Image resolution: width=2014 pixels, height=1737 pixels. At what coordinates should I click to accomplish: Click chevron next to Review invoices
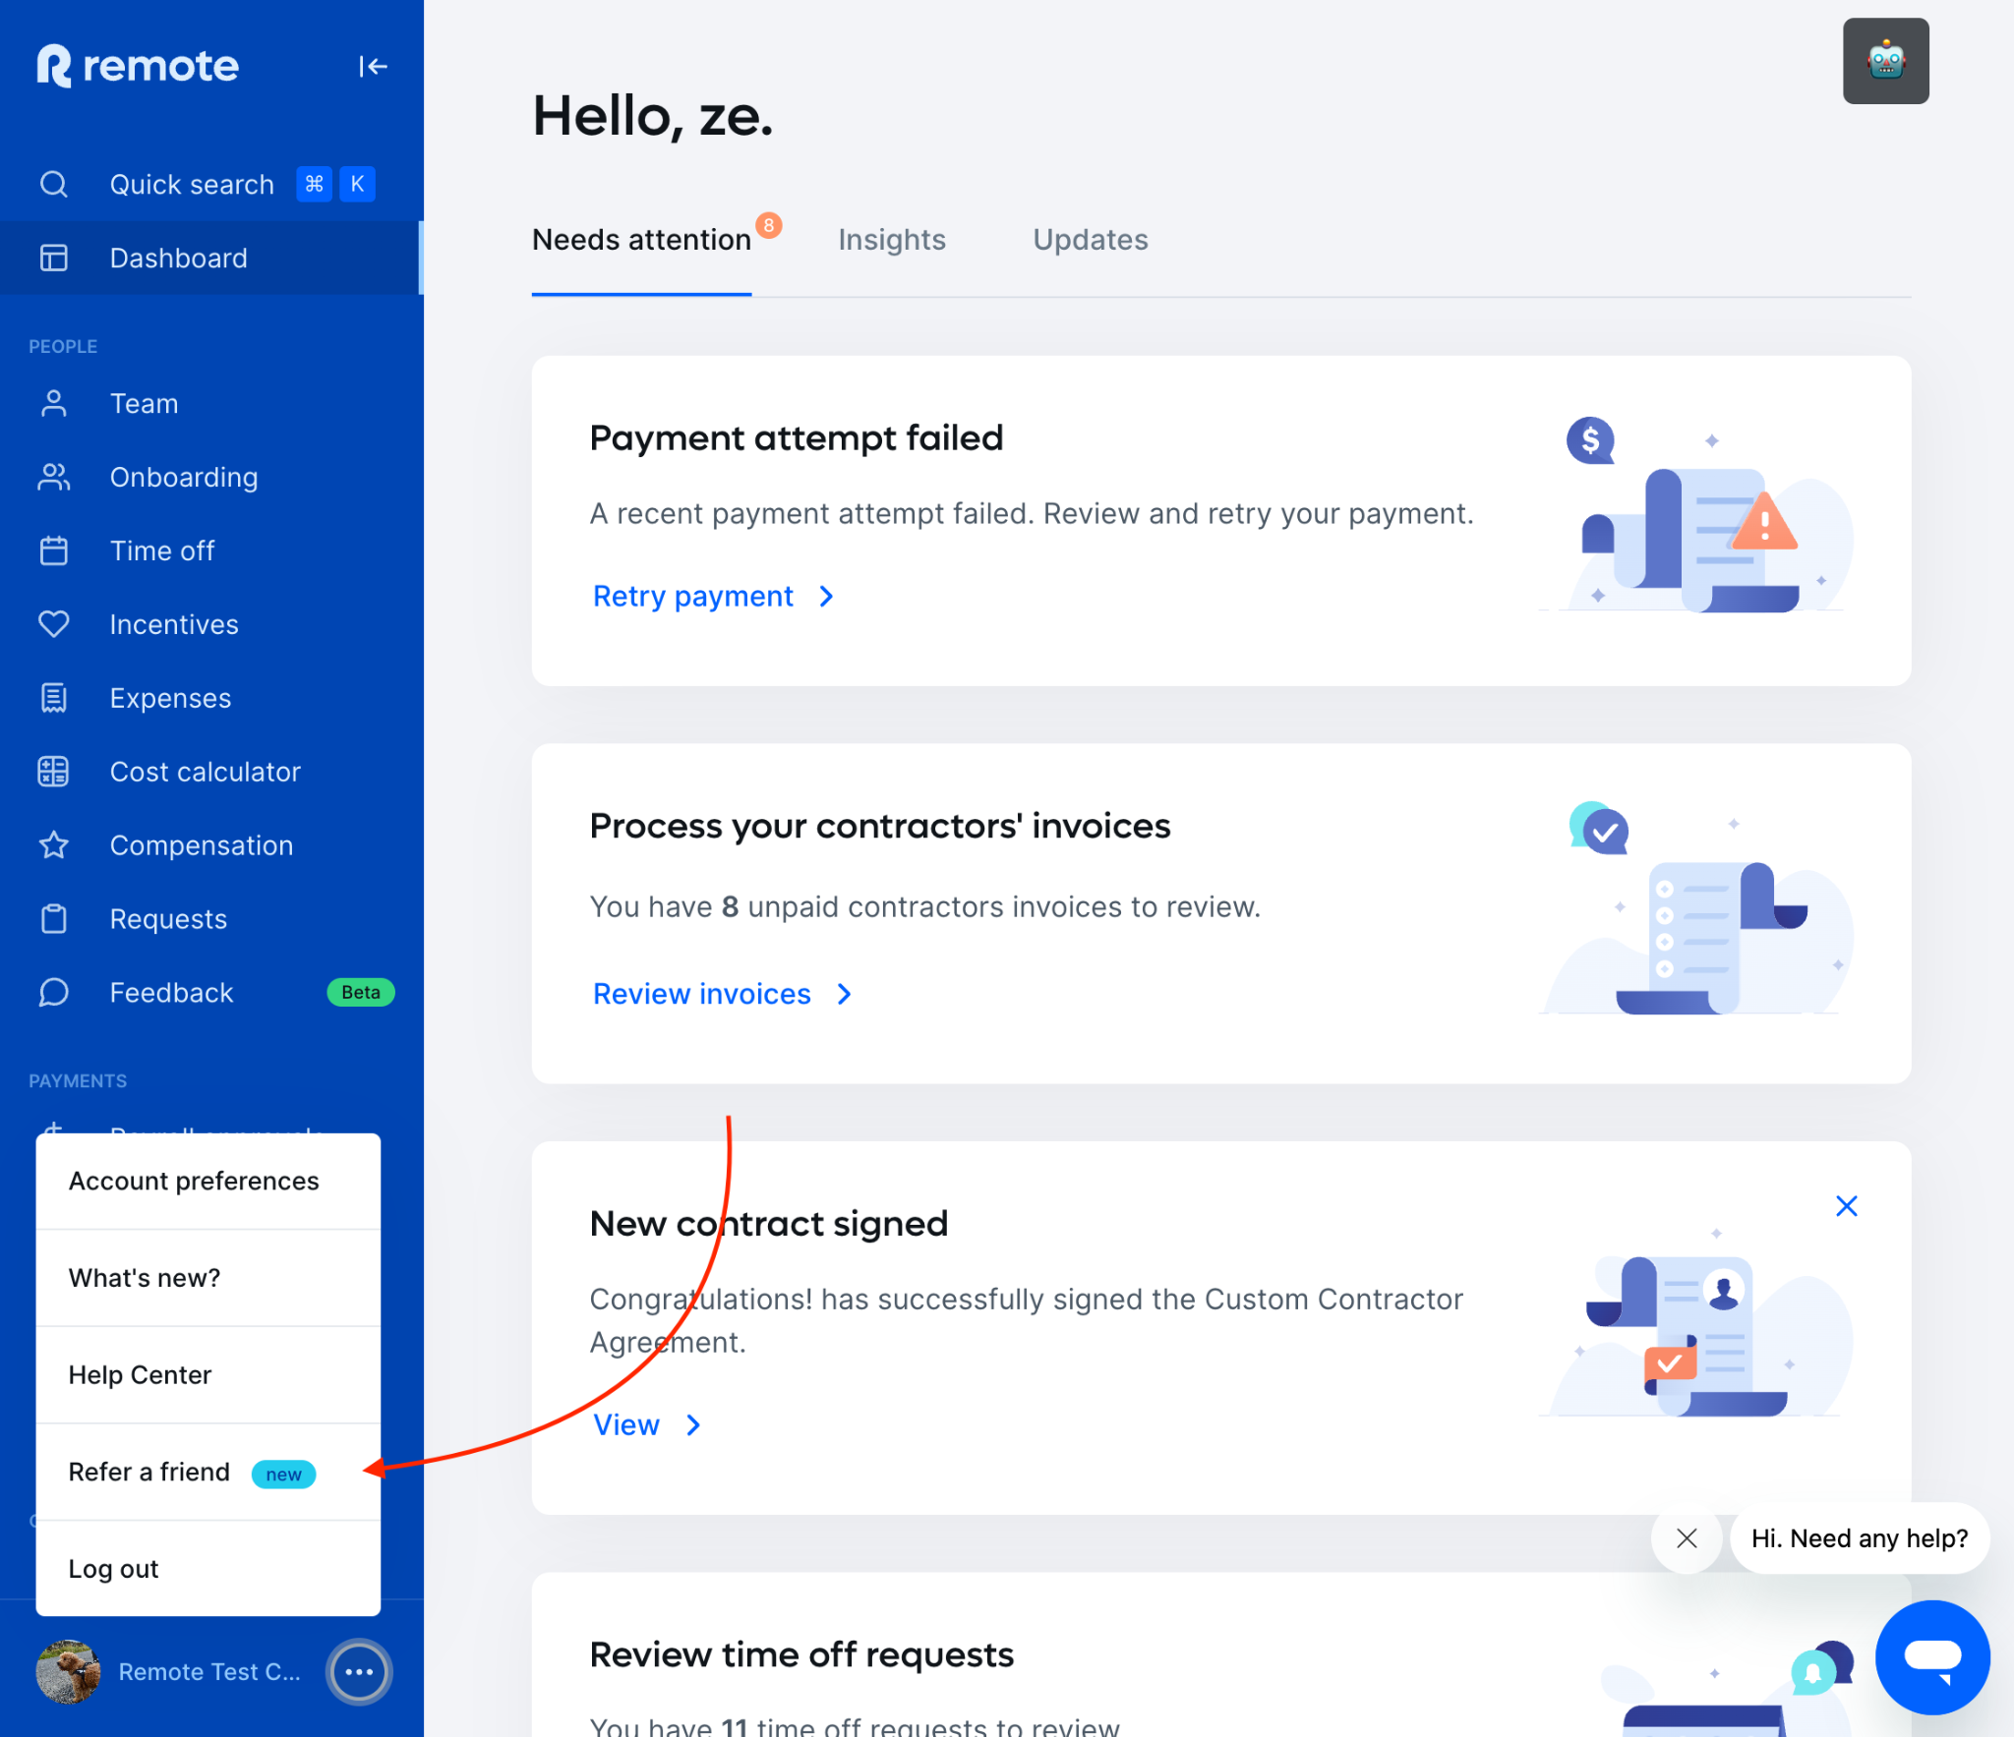click(844, 994)
